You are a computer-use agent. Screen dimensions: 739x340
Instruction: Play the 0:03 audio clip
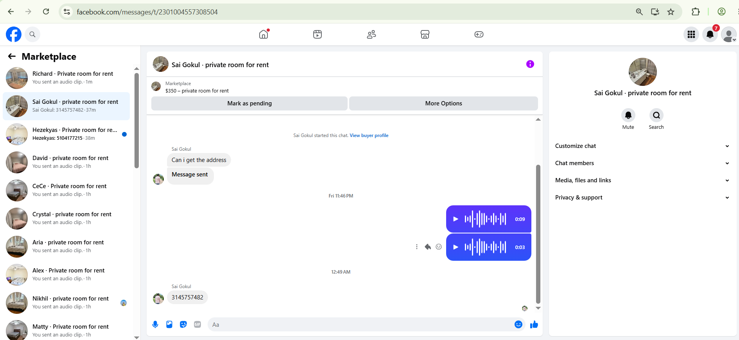coord(456,247)
